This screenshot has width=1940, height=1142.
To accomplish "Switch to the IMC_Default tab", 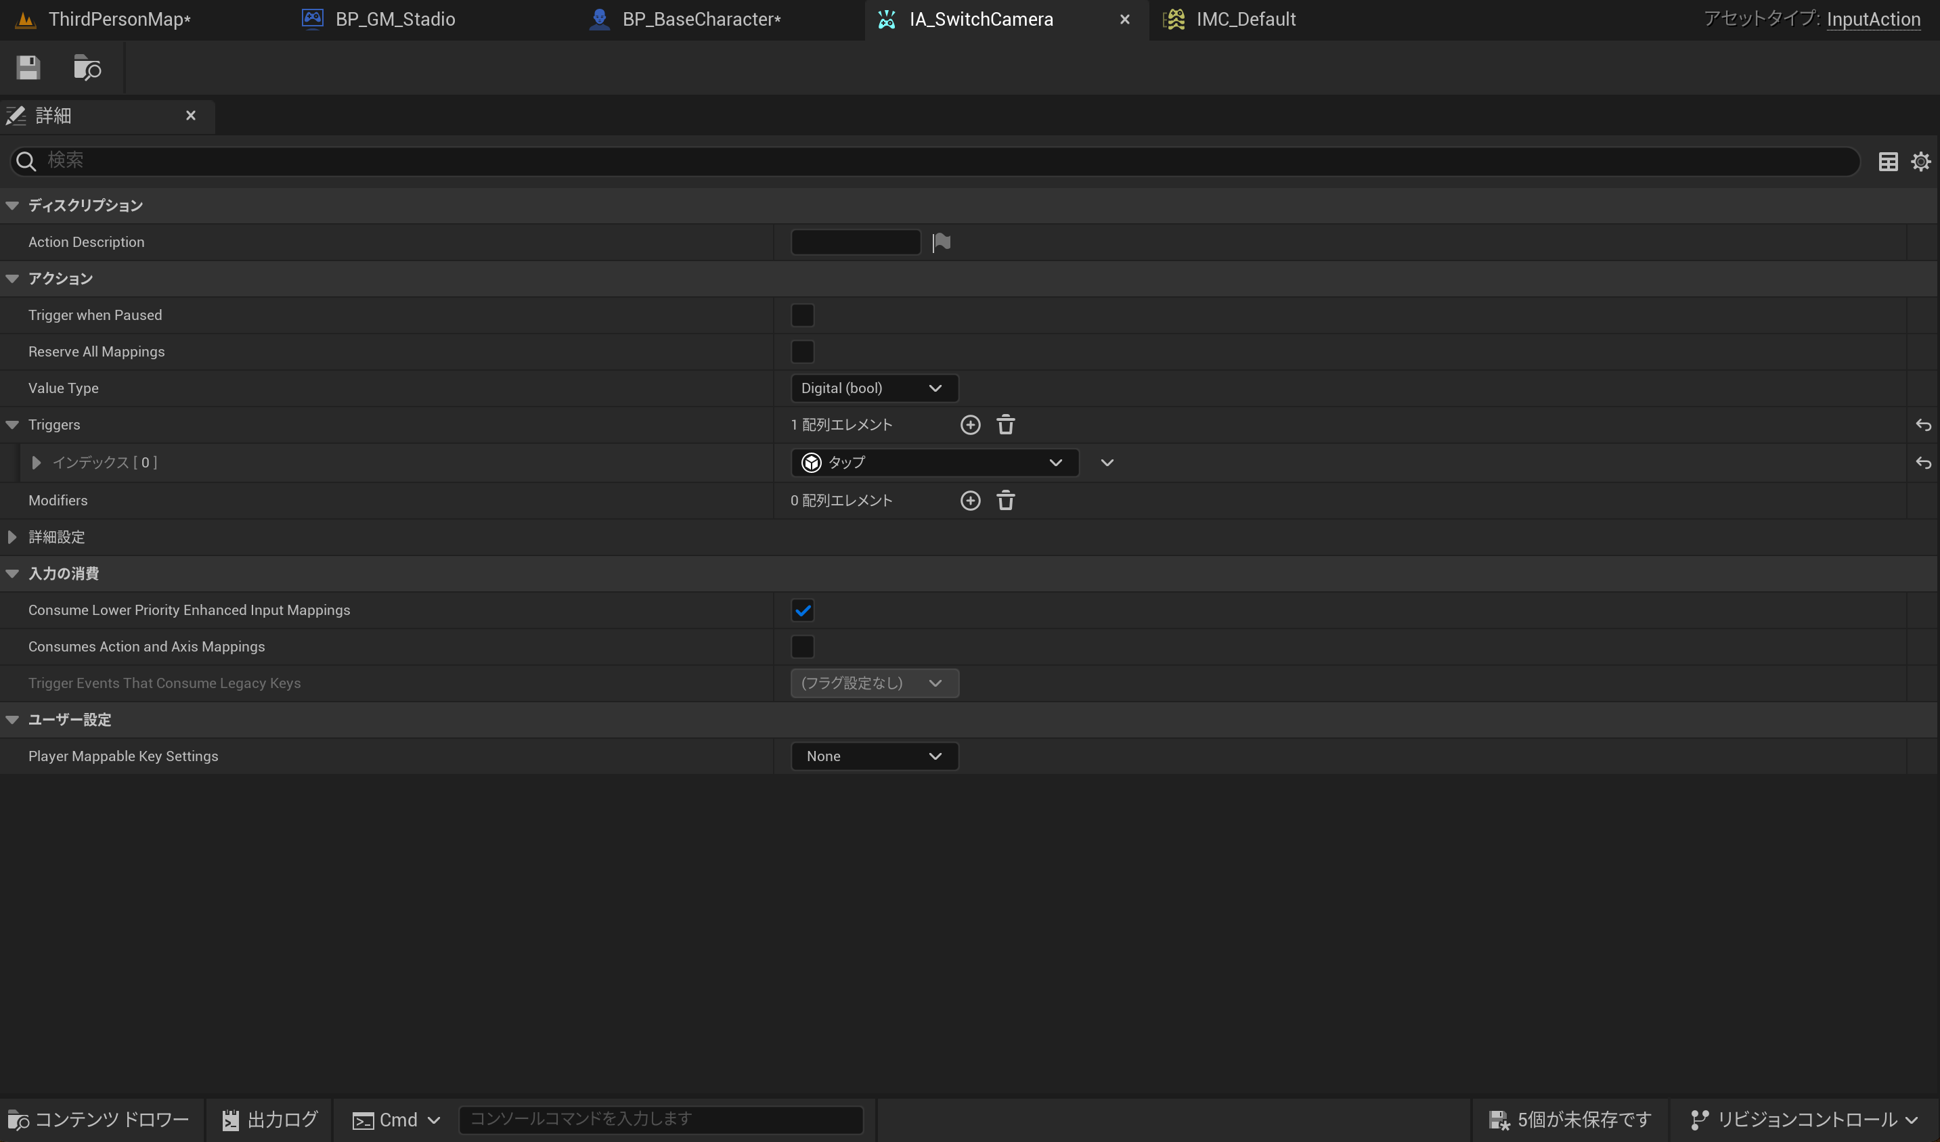I will pyautogui.click(x=1245, y=19).
